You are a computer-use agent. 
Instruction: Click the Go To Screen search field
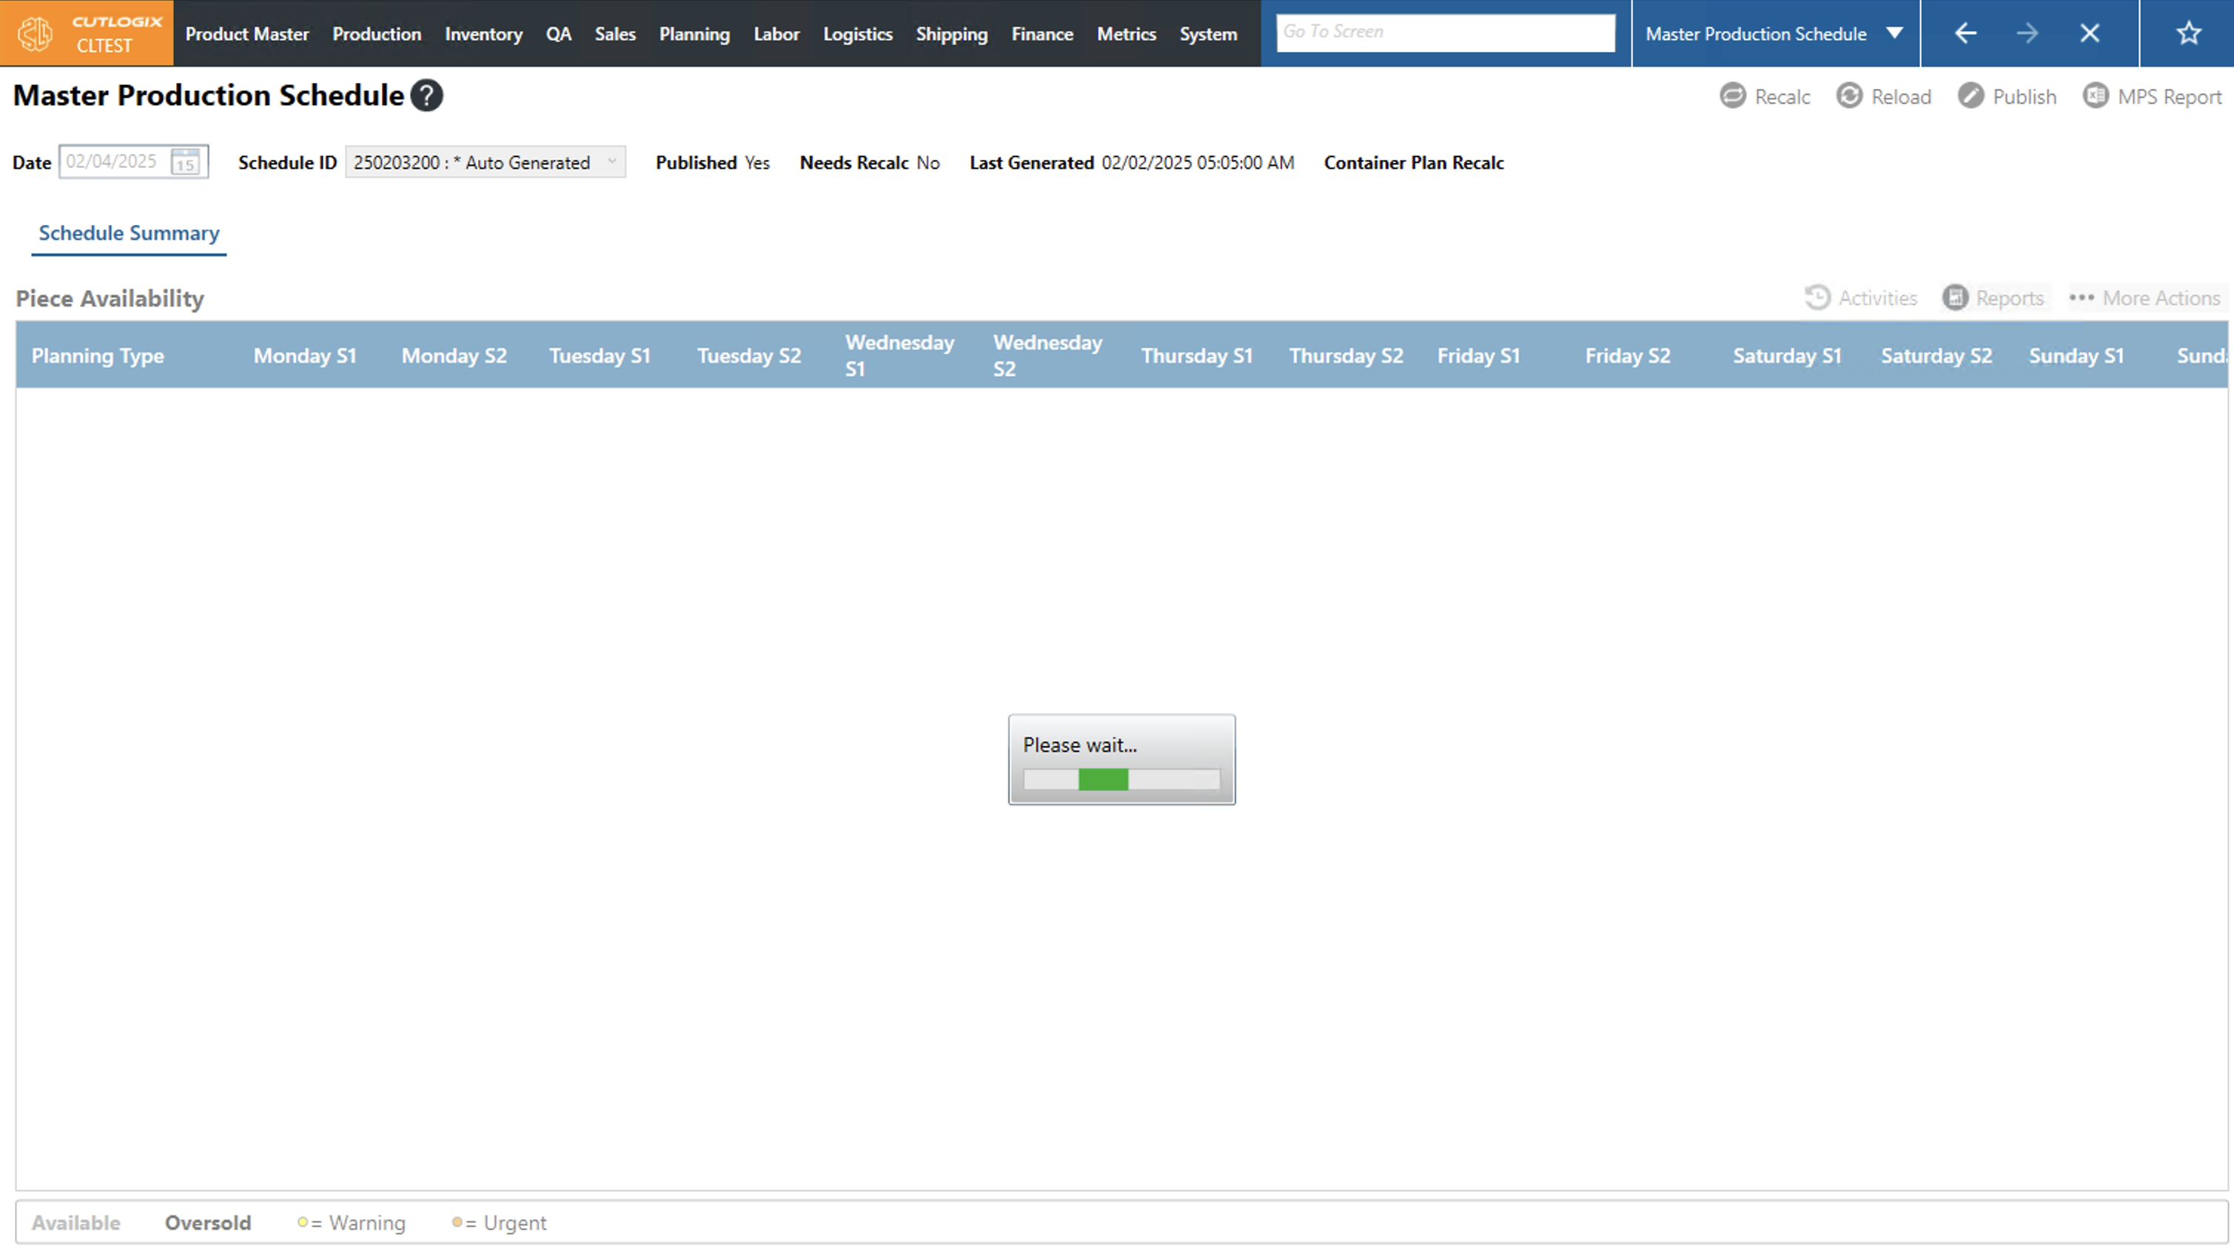(x=1445, y=32)
